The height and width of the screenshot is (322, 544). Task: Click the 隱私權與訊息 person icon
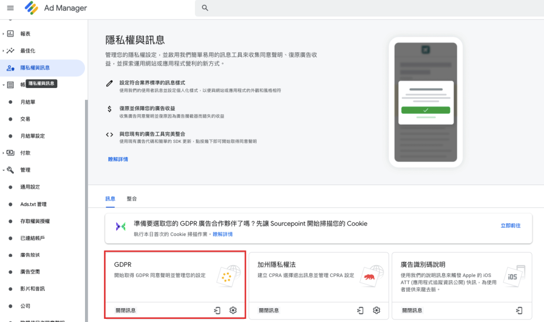click(x=11, y=68)
